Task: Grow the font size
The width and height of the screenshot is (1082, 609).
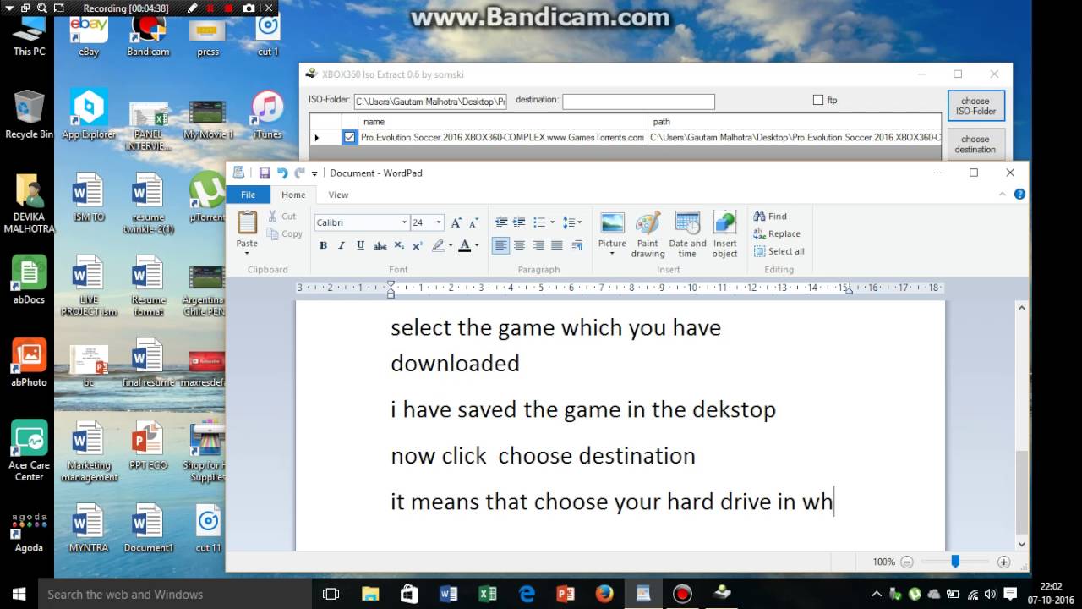Action: pyautogui.click(x=456, y=222)
